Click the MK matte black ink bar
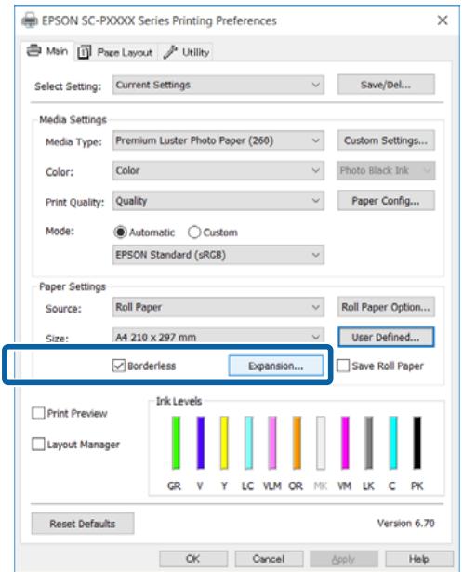Screen dimensions: 463x572 pos(321,443)
